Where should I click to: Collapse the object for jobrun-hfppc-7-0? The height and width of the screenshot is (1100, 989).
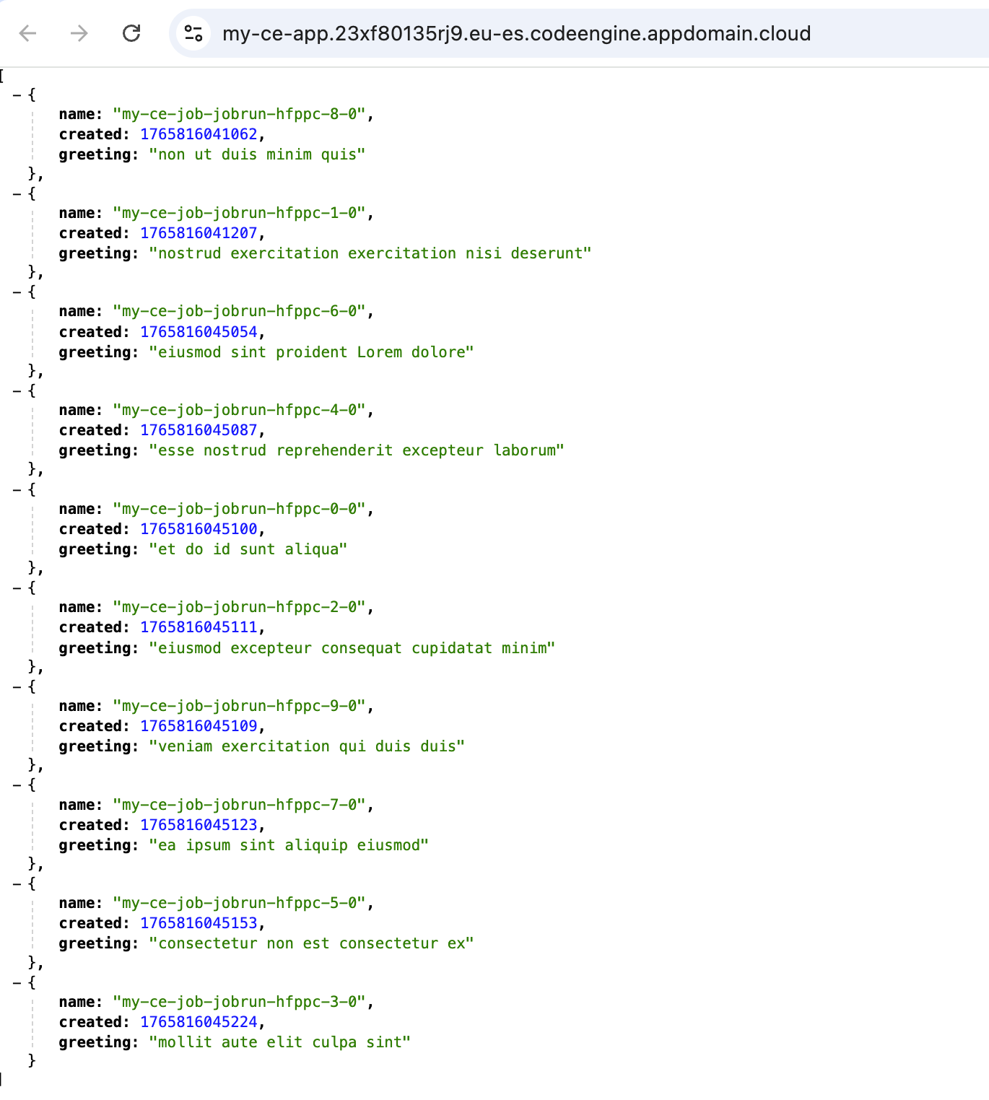pos(17,785)
